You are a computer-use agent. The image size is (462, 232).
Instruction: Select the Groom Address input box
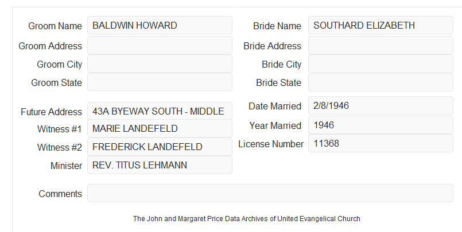pos(160,45)
